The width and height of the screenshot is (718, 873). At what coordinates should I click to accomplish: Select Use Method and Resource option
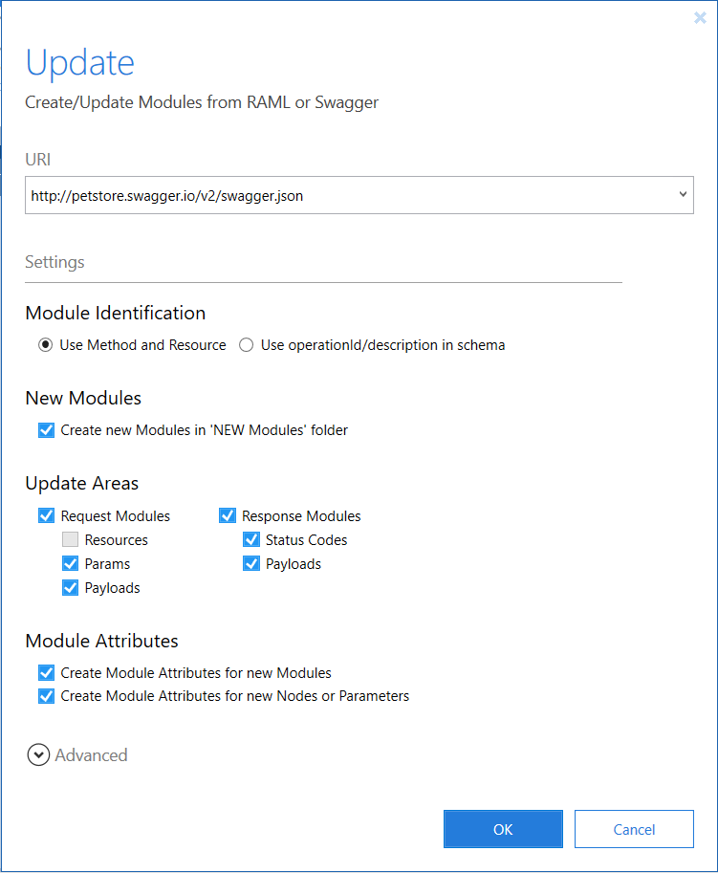coord(46,345)
